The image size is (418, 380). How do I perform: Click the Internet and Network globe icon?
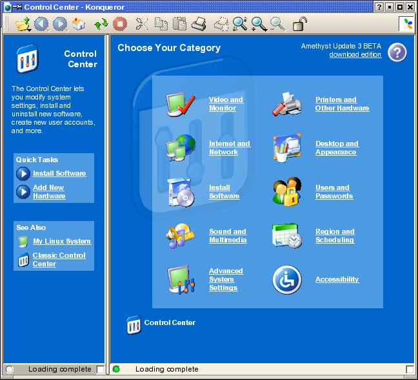coord(180,148)
